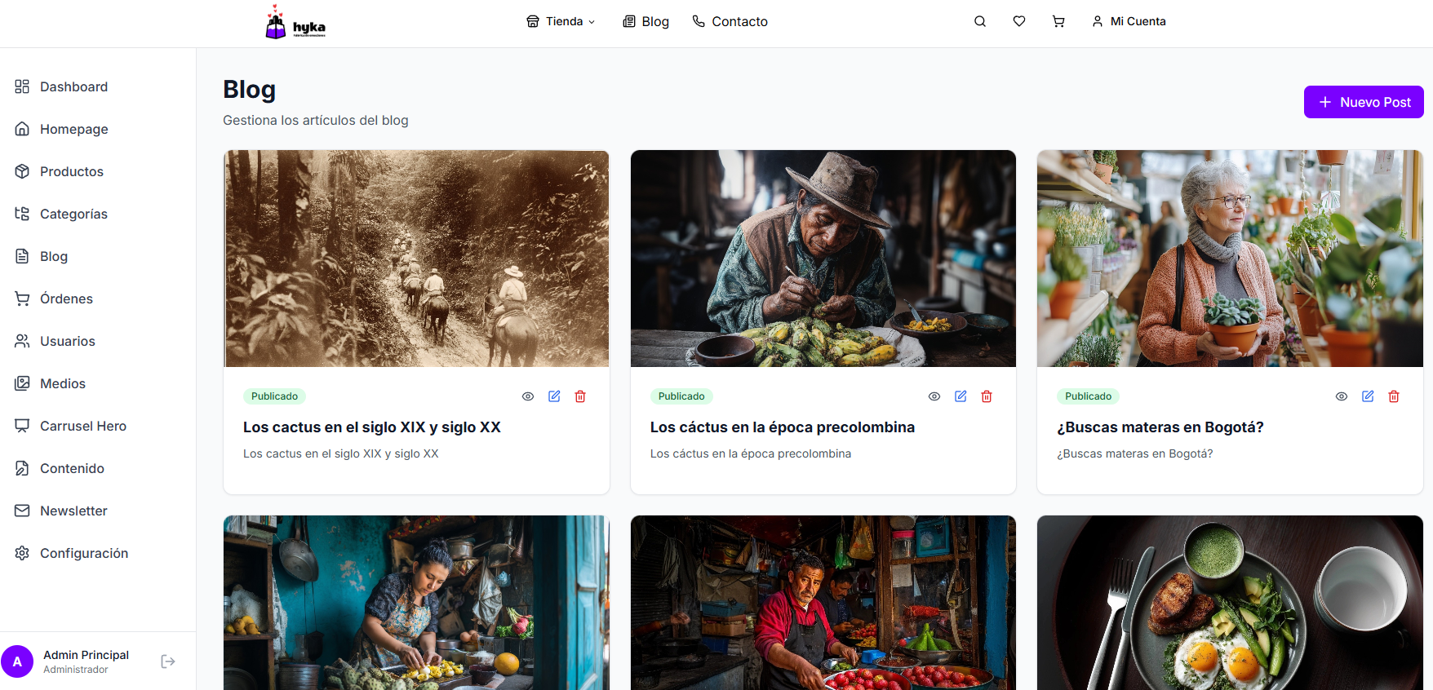Viewport: 1433px width, 690px height.
Task: Click the edit icon for siglo XIX post
Action: 554,396
